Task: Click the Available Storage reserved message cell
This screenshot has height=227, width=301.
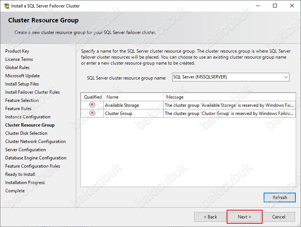Action: click(x=229, y=105)
